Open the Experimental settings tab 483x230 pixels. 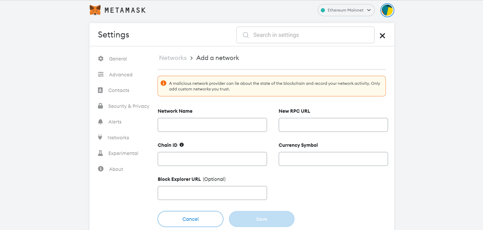point(123,153)
